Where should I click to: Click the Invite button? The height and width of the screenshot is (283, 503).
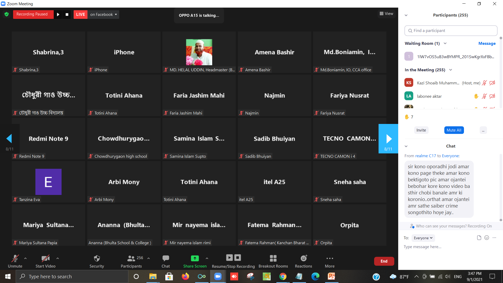(x=421, y=130)
